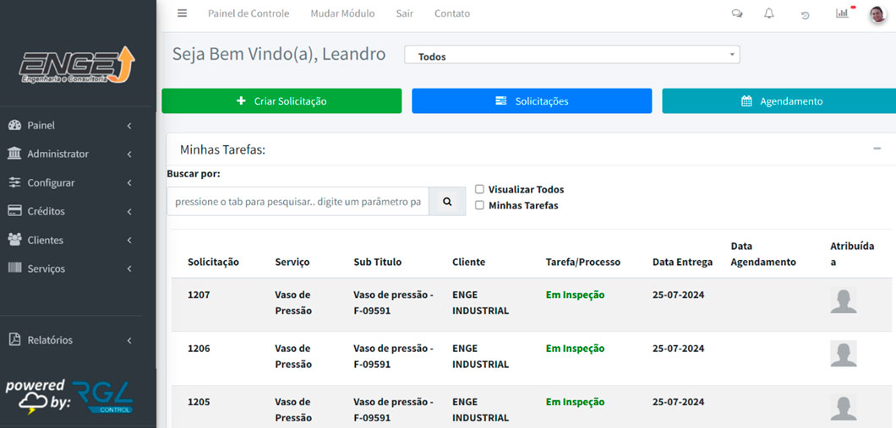Check the Minhas Tarefas checkbox
The height and width of the screenshot is (428, 896).
click(x=479, y=205)
